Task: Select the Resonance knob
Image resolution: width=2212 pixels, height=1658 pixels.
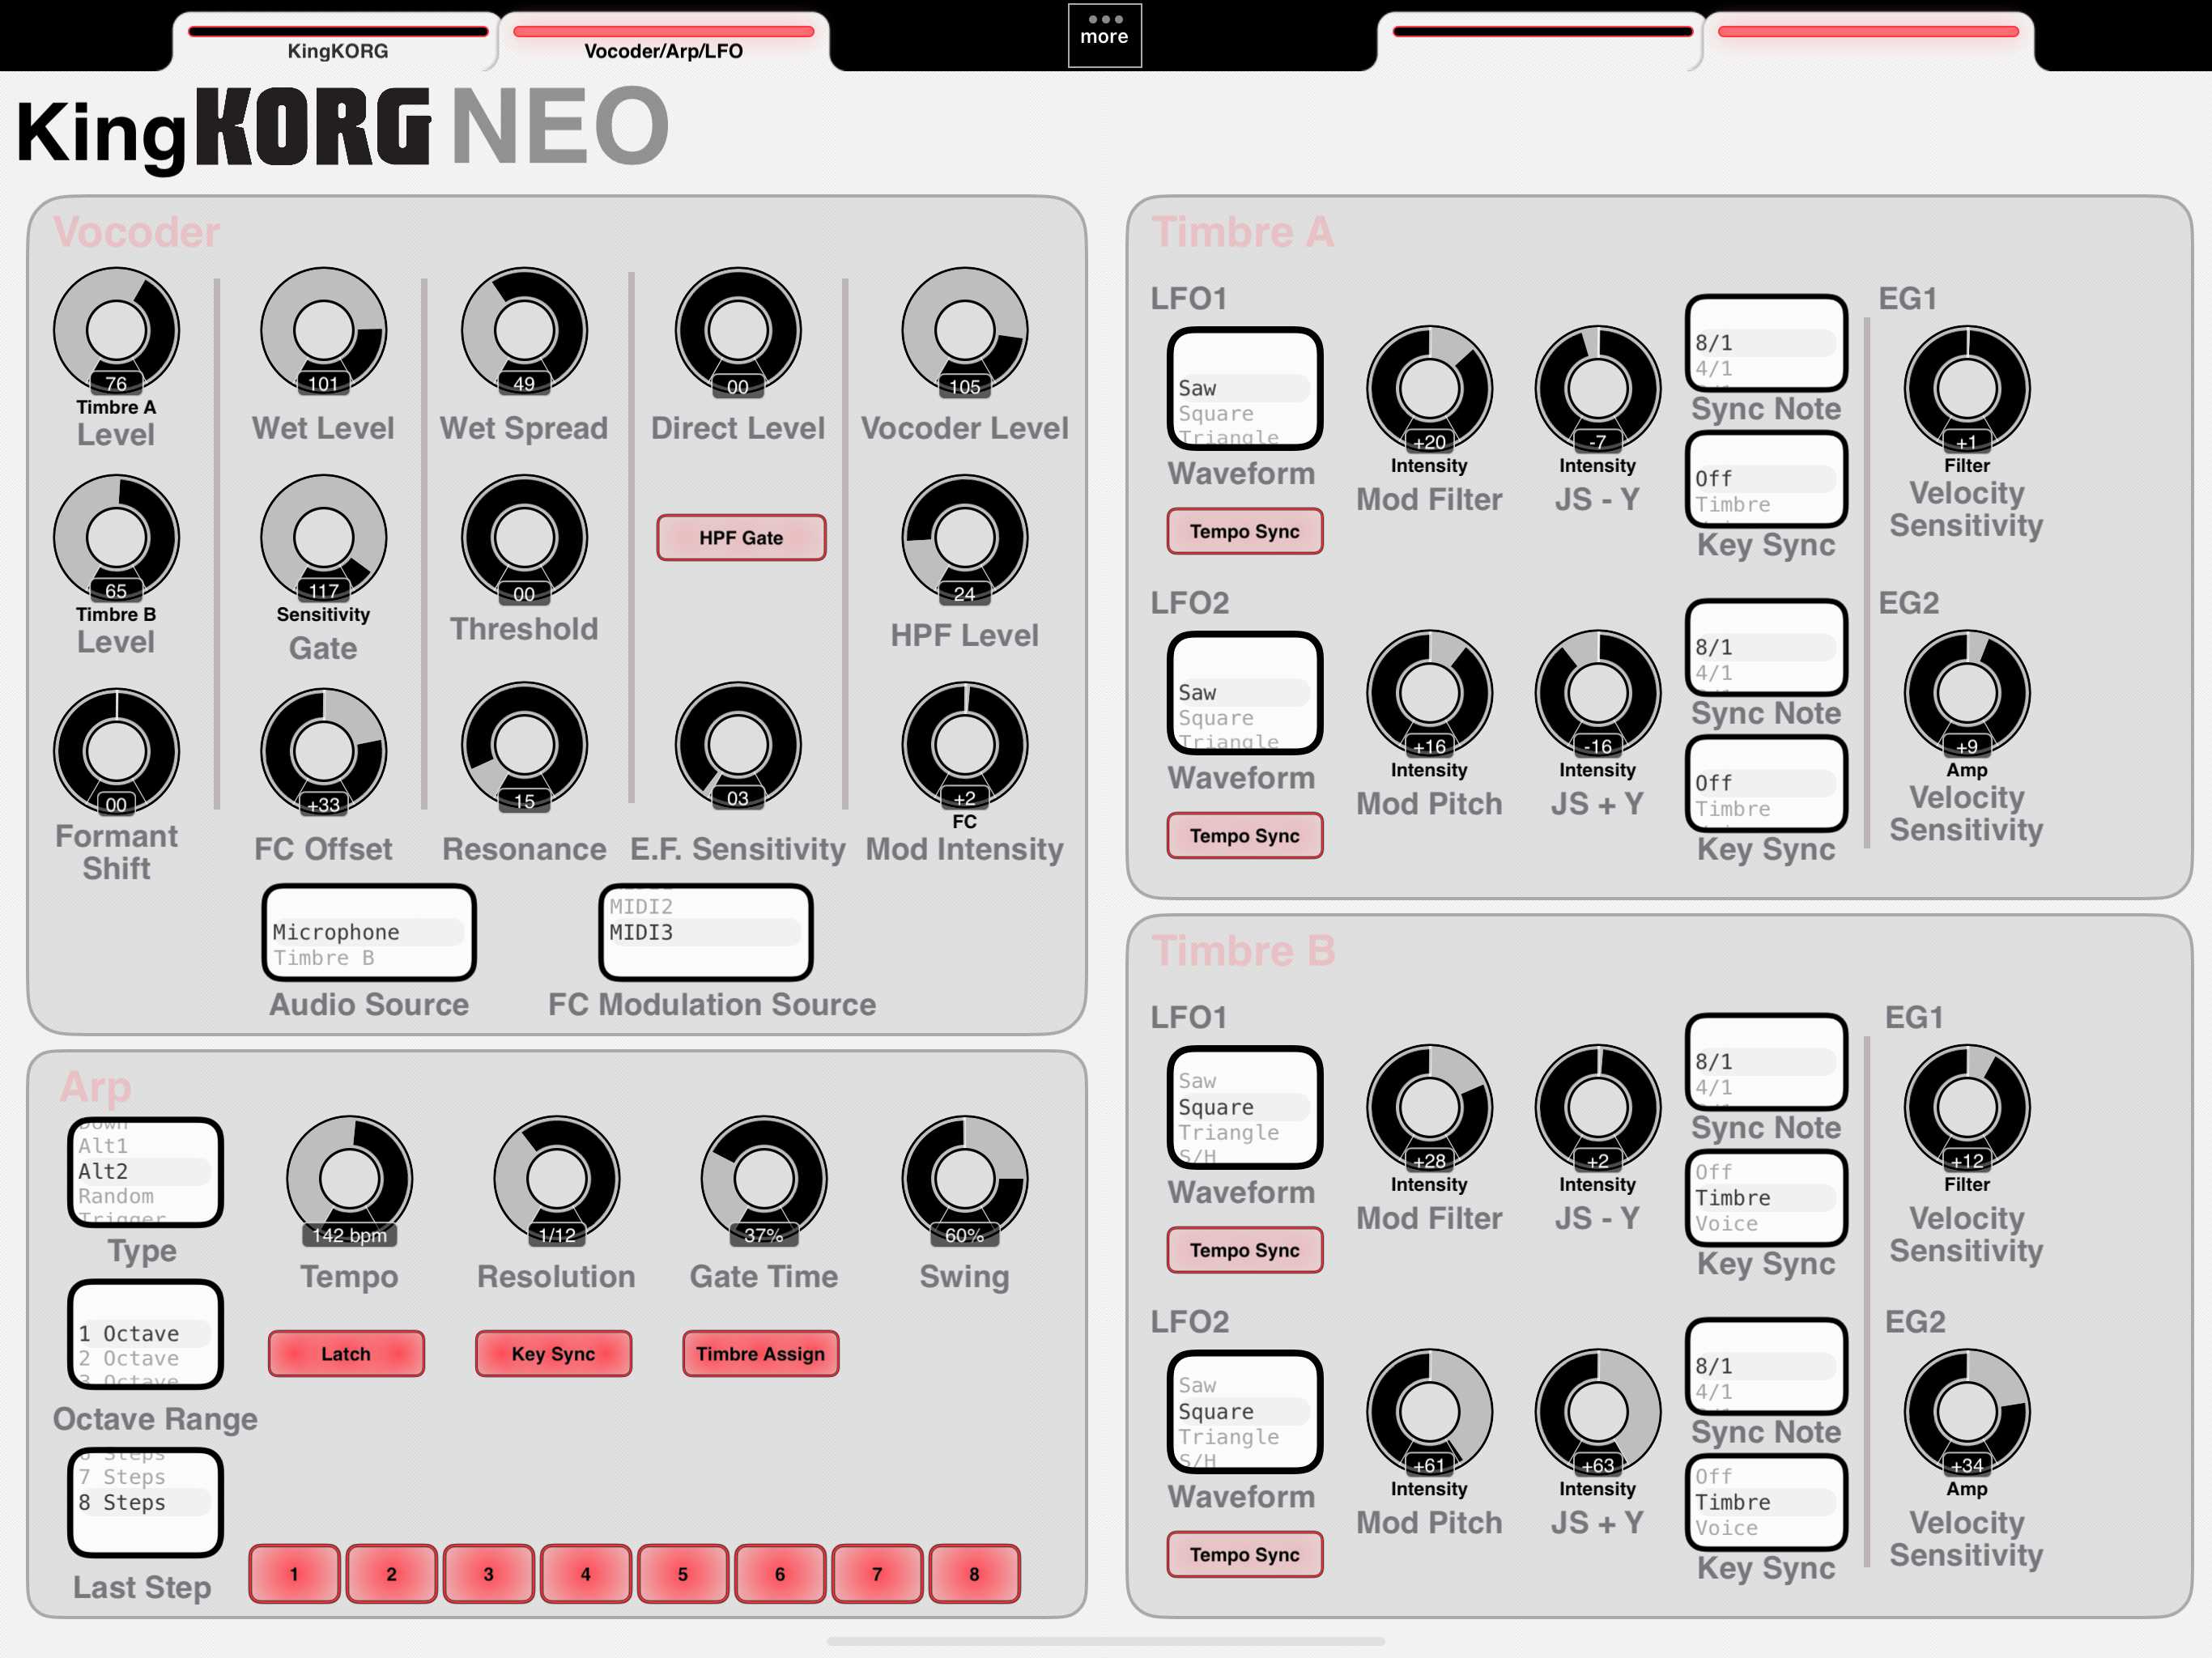Action: pos(524,745)
